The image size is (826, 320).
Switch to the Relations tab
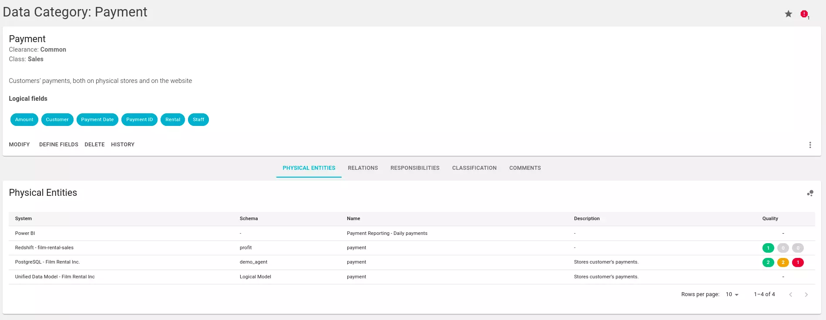(x=363, y=168)
